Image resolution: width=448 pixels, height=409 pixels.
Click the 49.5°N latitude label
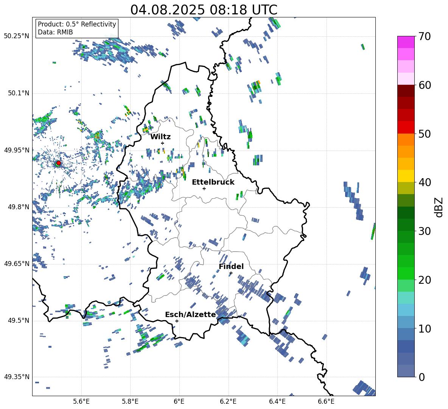[19, 320]
